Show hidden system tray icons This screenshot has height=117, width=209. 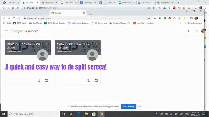(156, 114)
